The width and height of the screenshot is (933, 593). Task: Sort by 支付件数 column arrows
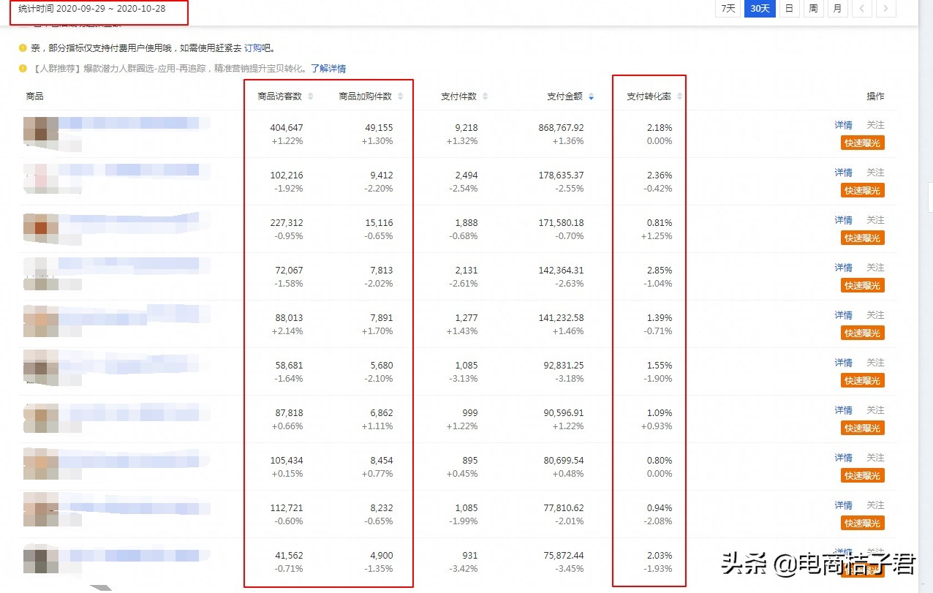[x=485, y=97]
